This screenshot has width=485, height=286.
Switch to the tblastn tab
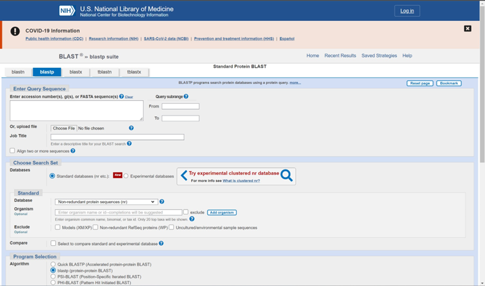(104, 72)
